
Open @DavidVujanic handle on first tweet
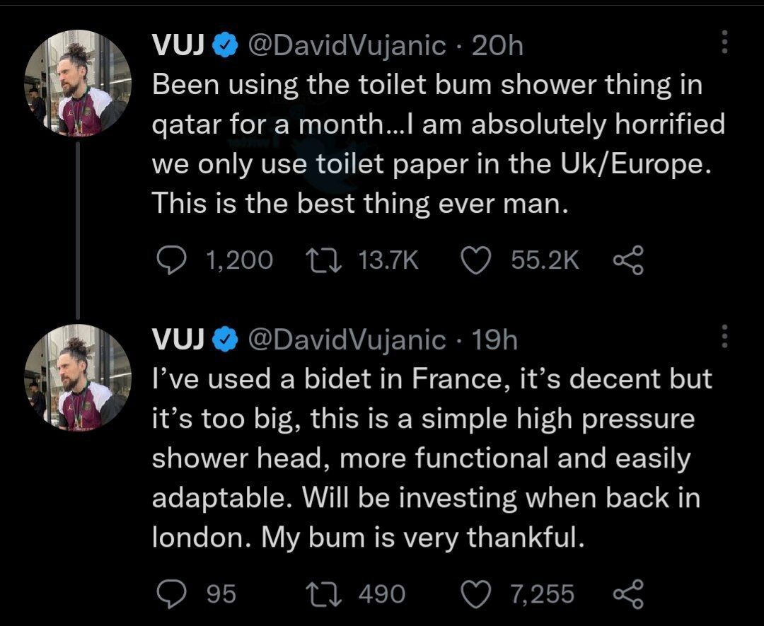(346, 46)
